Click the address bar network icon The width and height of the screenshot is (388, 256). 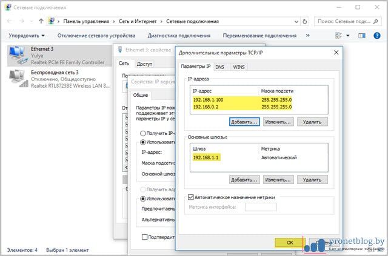51,21
